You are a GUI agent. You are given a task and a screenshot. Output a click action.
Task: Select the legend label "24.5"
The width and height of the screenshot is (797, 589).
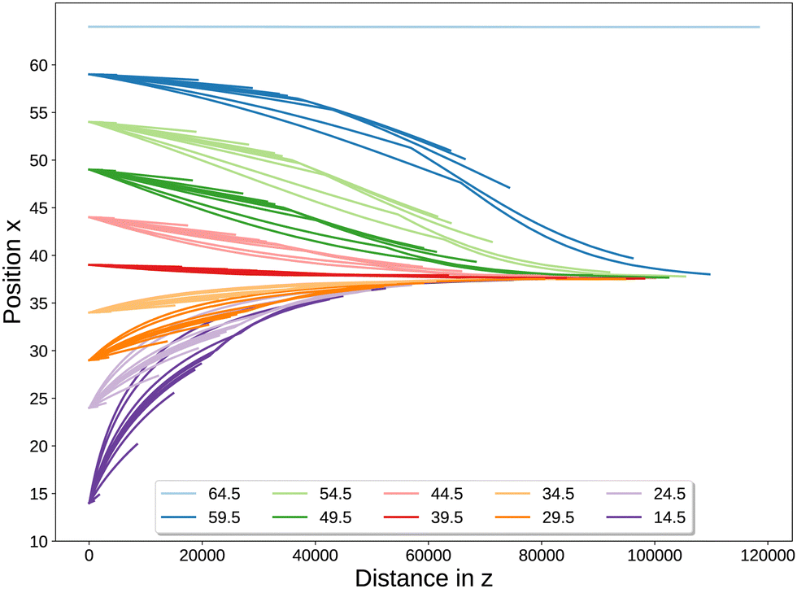[669, 494]
